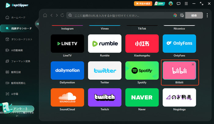This screenshot has width=214, height=124.
Task: Open the LineTV site tile
Action: [x=67, y=43]
